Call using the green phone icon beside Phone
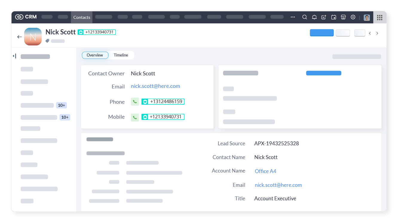 [x=134, y=102]
